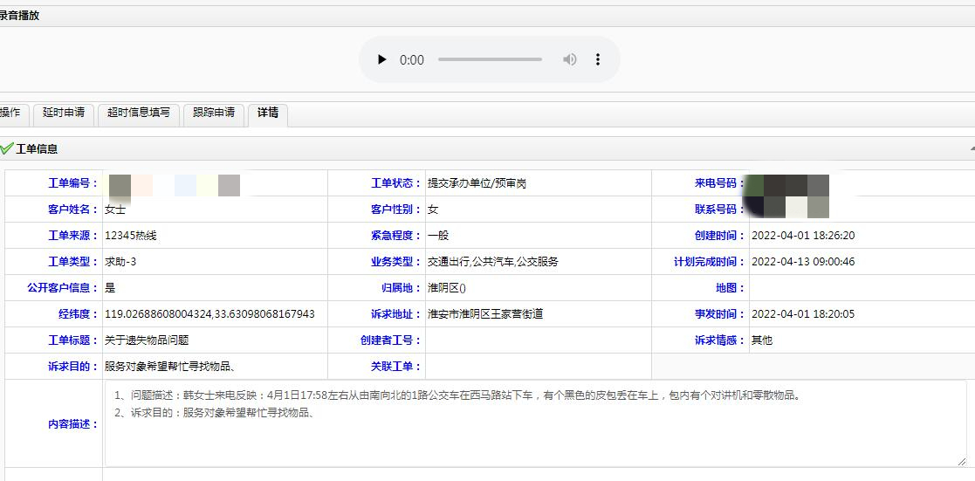Click the 客户姓名 value 女士
Viewport: 975px width, 481px height.
[x=115, y=210]
